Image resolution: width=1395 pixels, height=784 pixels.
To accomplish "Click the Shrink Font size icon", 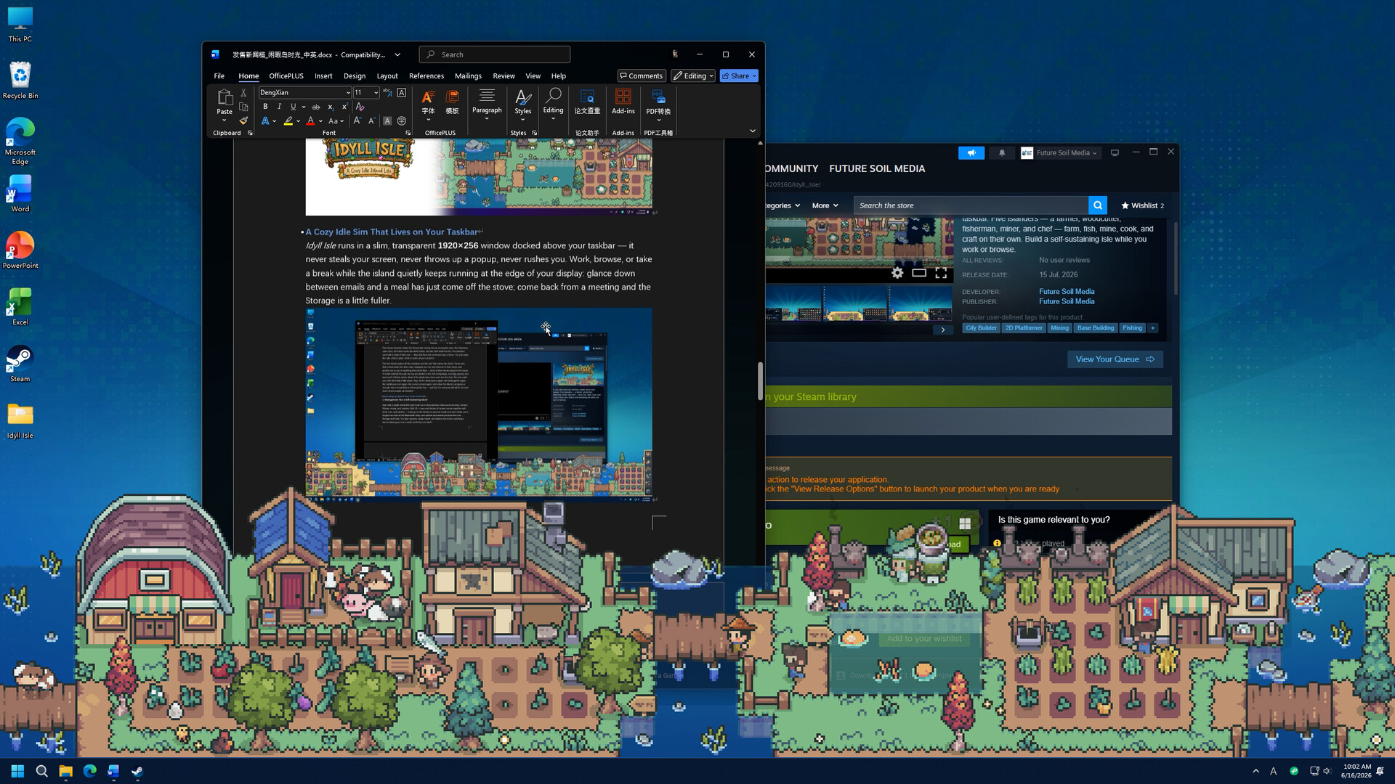I will pos(371,121).
